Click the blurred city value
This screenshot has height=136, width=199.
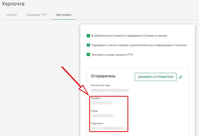click(103, 116)
